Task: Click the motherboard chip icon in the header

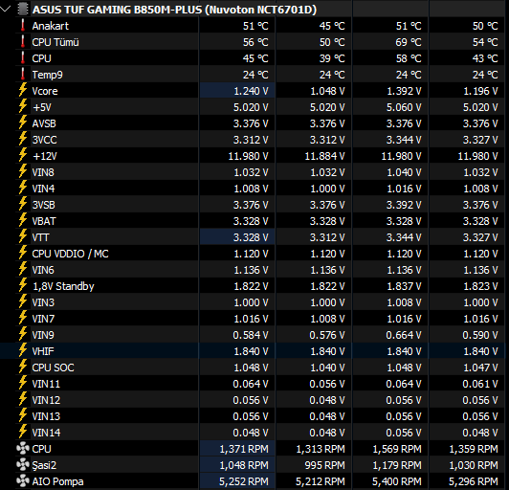Action: pos(23,10)
